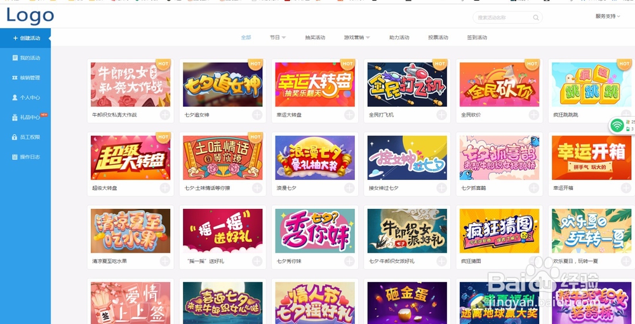This screenshot has width=635, height=324.
Task: Open the 疯狂猜图 thumbnail
Action: coord(499,231)
